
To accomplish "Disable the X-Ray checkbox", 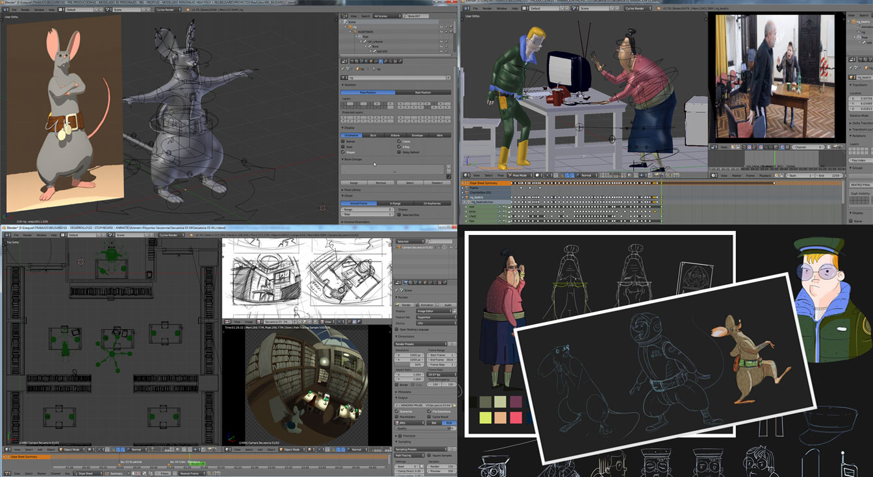I will coord(399,147).
